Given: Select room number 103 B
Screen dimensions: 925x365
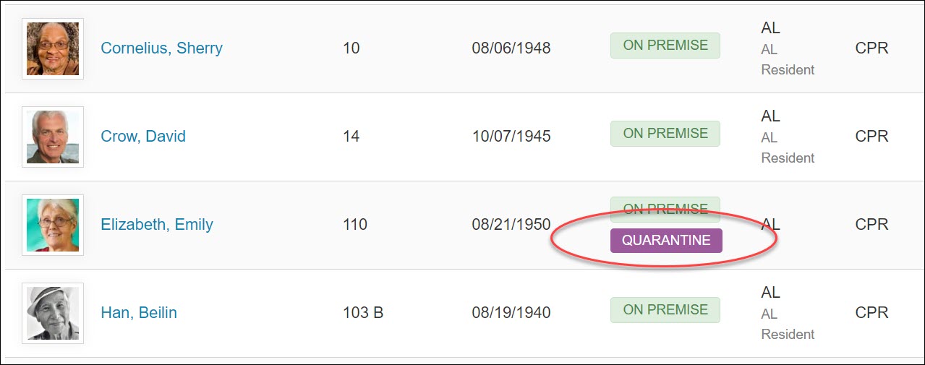Looking at the screenshot, I should pos(363,313).
